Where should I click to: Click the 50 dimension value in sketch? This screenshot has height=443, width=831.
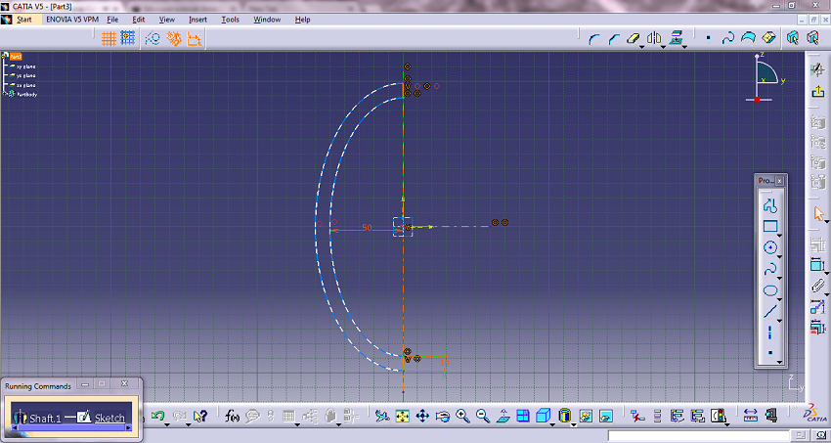tap(367, 227)
